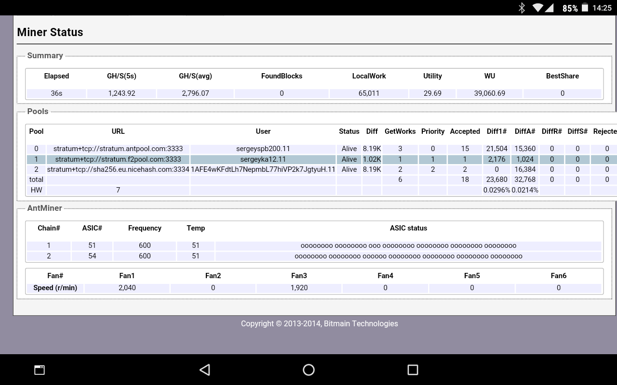Click the Miner Status heading
The image size is (617, 385).
point(50,32)
